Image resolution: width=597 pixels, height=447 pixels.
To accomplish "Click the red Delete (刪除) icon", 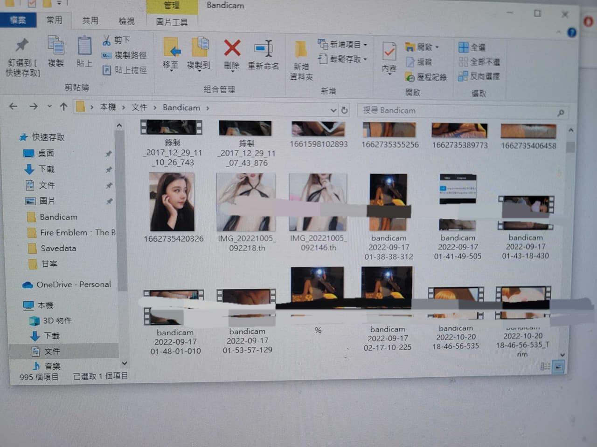I will 232,48.
